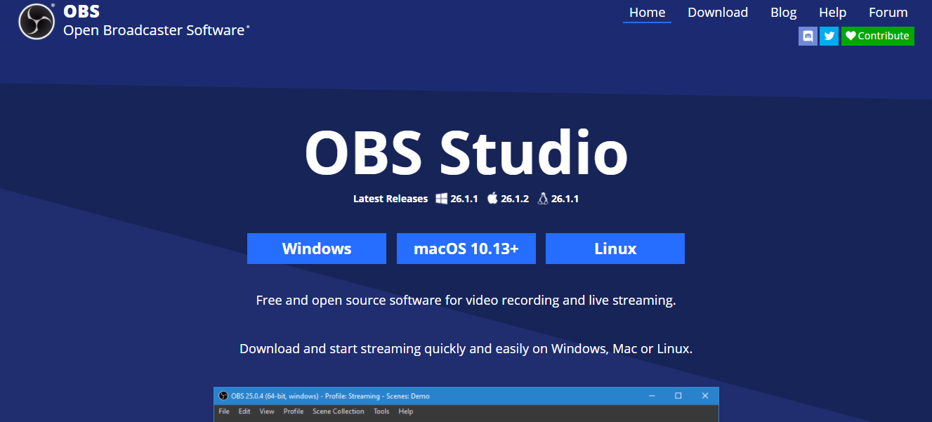Image resolution: width=932 pixels, height=422 pixels.
Task: Click the Linux 26.1.1 release version
Action: point(565,199)
